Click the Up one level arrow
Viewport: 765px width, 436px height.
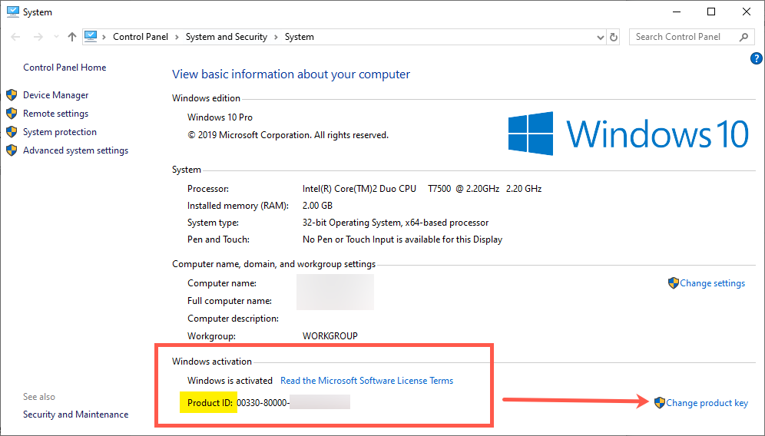[x=72, y=37]
